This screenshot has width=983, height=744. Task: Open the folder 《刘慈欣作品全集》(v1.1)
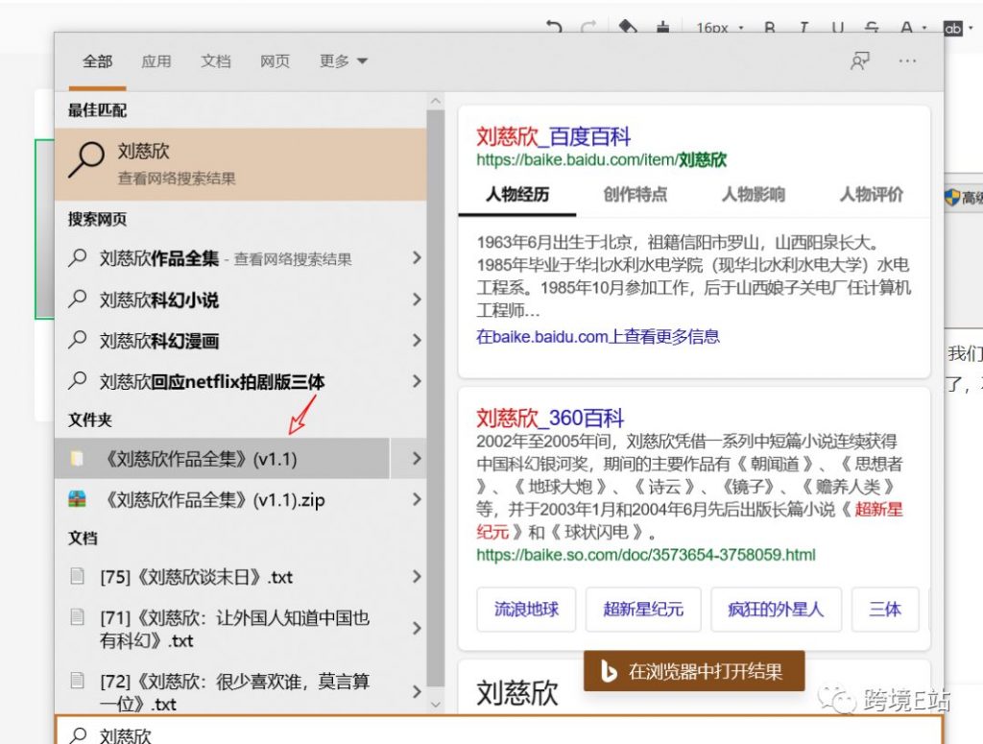[222, 458]
